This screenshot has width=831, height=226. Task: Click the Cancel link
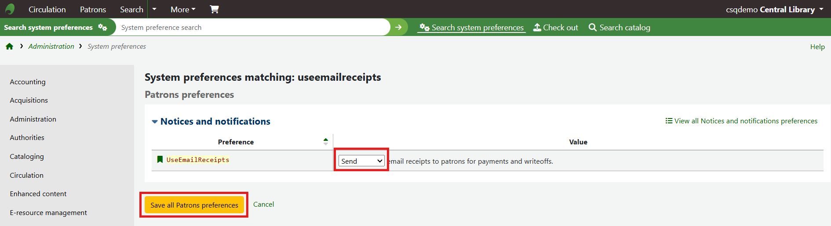(x=263, y=204)
